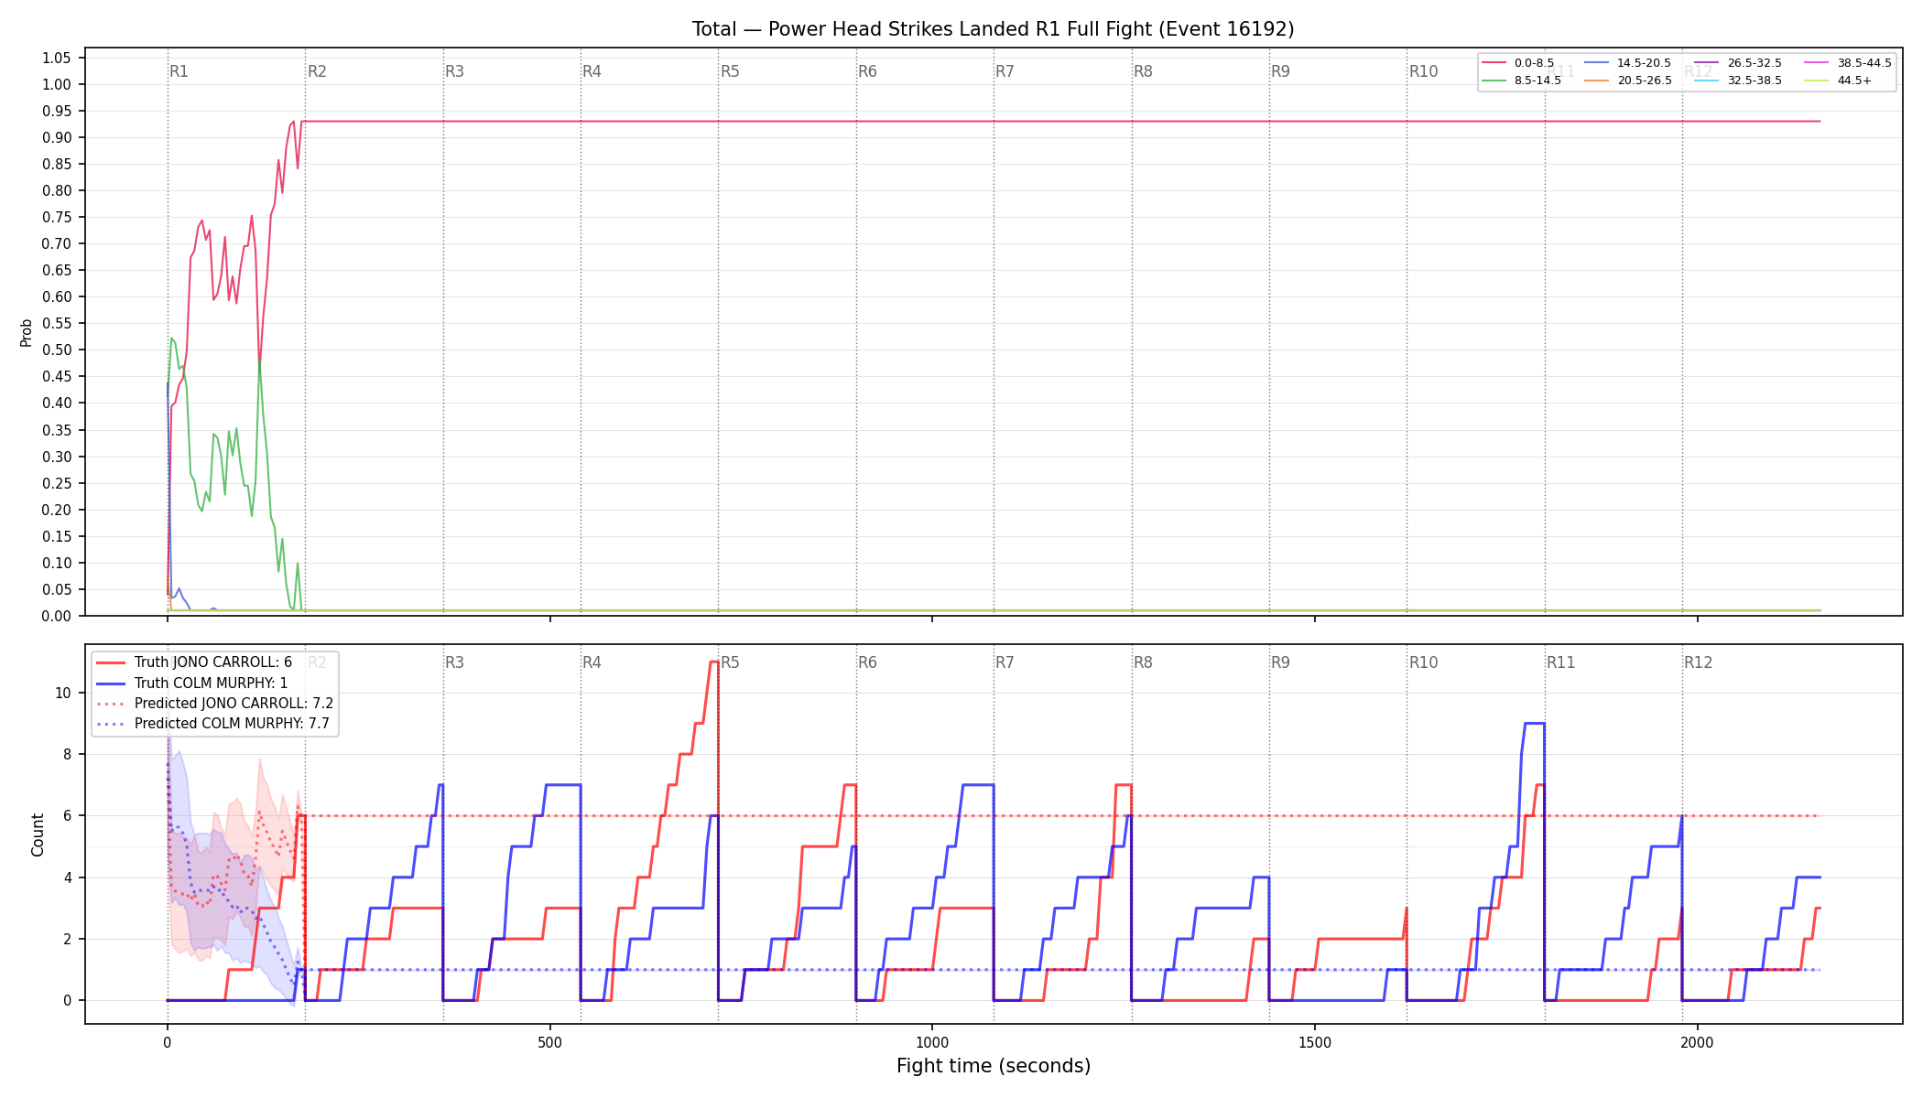Select the 8.5-14.5 legend entry
The image size is (1923, 1098).
click(1521, 81)
